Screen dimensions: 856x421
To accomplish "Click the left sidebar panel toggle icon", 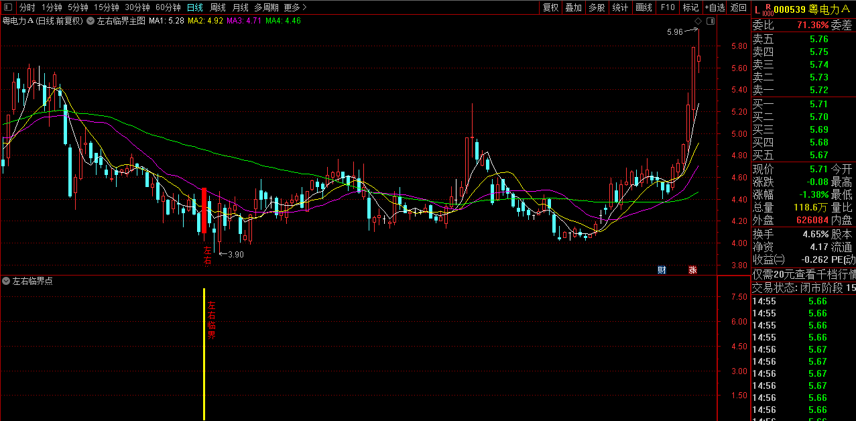I will 7,7.
